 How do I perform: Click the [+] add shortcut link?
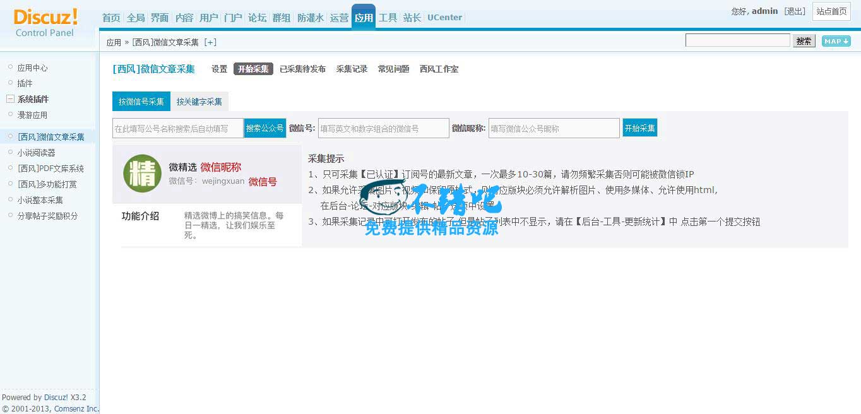click(x=210, y=42)
